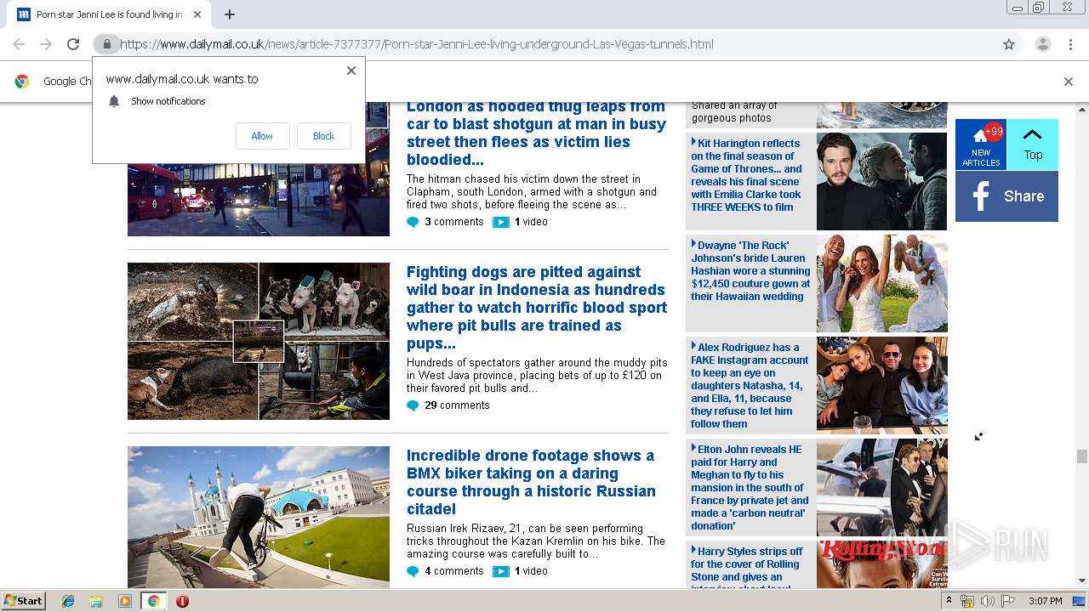Read Elton John Harry and Meghan story
The image size is (1089, 612).
(x=750, y=487)
